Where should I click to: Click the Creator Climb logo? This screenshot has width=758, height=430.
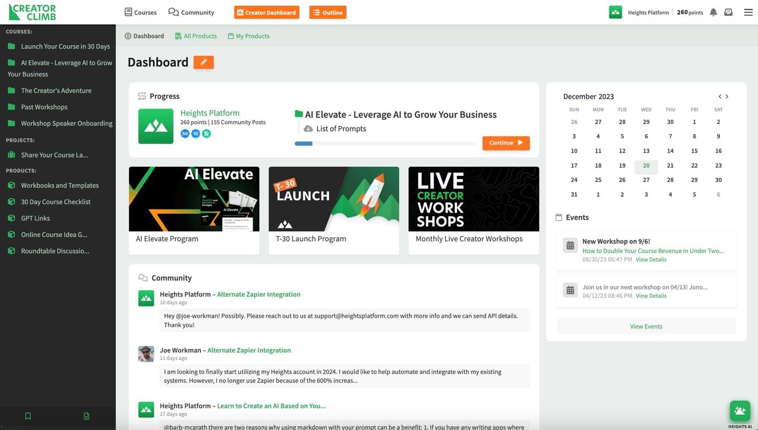pos(33,12)
